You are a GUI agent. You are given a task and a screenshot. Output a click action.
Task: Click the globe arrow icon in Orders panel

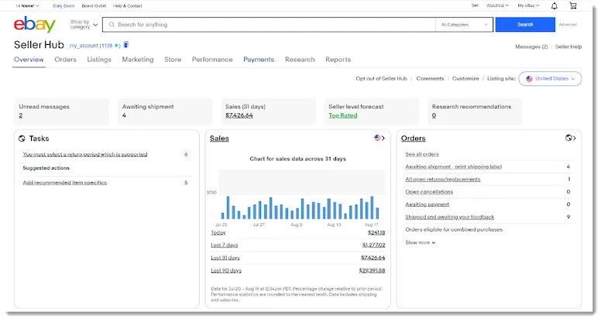pyautogui.click(x=571, y=138)
